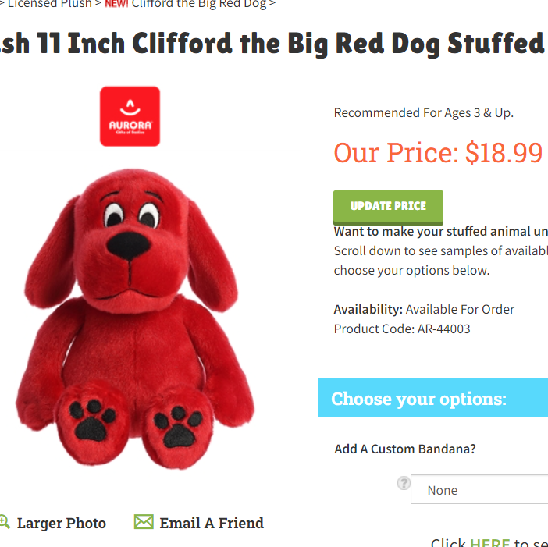The height and width of the screenshot is (547, 548).
Task: Open the custom bandana None dropdown
Action: [479, 489]
